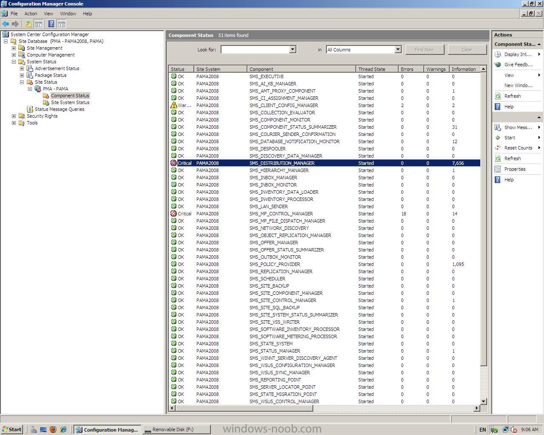Click the lower Refresh icon in Actions
This screenshot has width=544, height=435.
pyautogui.click(x=498, y=158)
